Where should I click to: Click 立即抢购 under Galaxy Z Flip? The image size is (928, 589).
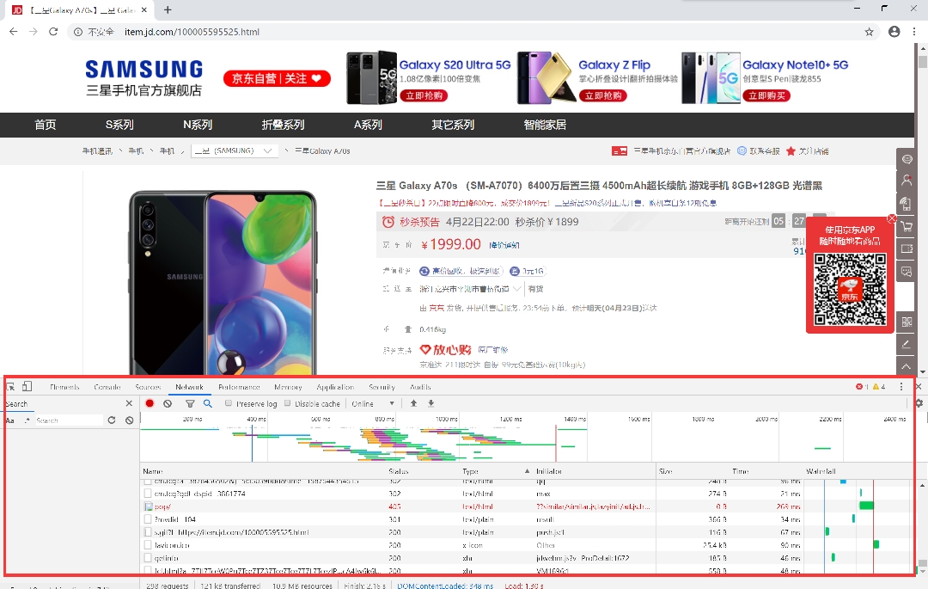(x=603, y=96)
